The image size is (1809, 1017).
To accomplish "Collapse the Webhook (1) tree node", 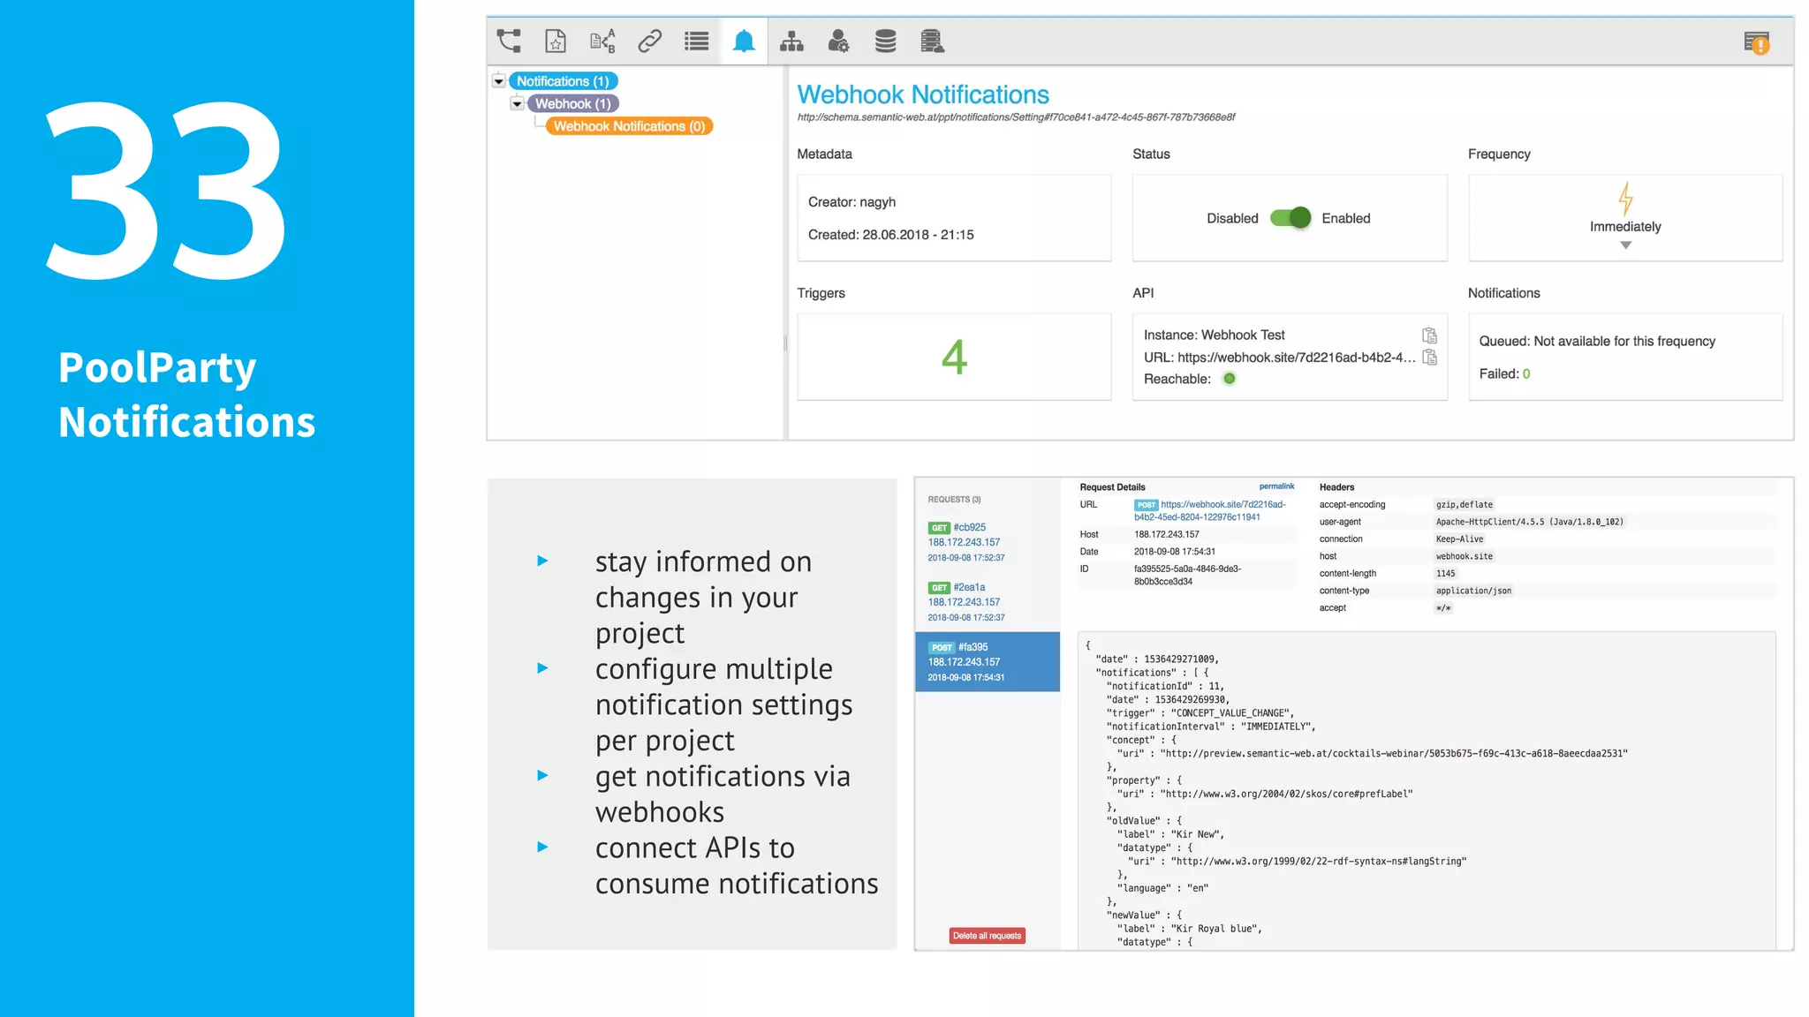I will pyautogui.click(x=518, y=104).
